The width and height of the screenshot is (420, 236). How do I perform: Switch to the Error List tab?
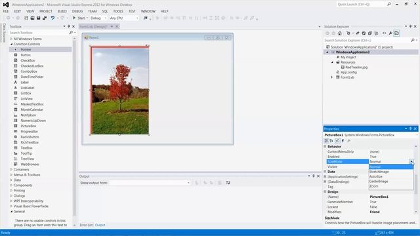pyautogui.click(x=86, y=225)
